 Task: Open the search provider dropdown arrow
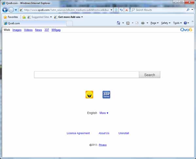click(x=192, y=9)
